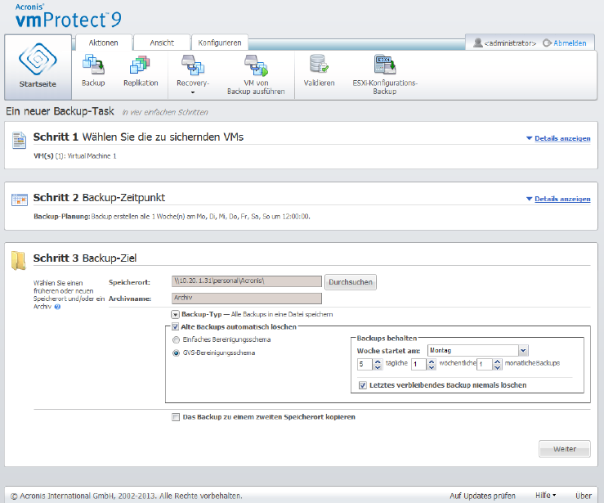Open the Validieren icon
Image resolution: width=604 pixels, height=503 pixels.
(319, 64)
